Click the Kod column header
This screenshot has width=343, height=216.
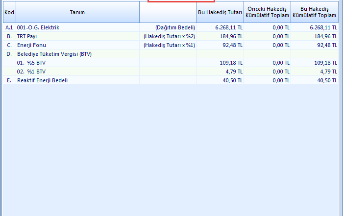(9, 12)
